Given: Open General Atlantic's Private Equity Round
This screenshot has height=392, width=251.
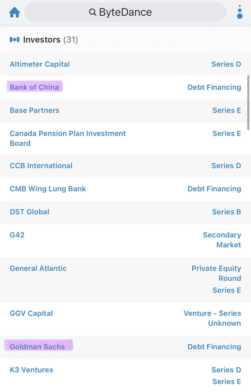Looking at the screenshot, I should tap(216, 273).
